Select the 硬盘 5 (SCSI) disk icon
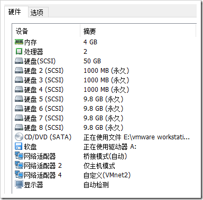The height and width of the screenshot is (200, 203). 19,99
